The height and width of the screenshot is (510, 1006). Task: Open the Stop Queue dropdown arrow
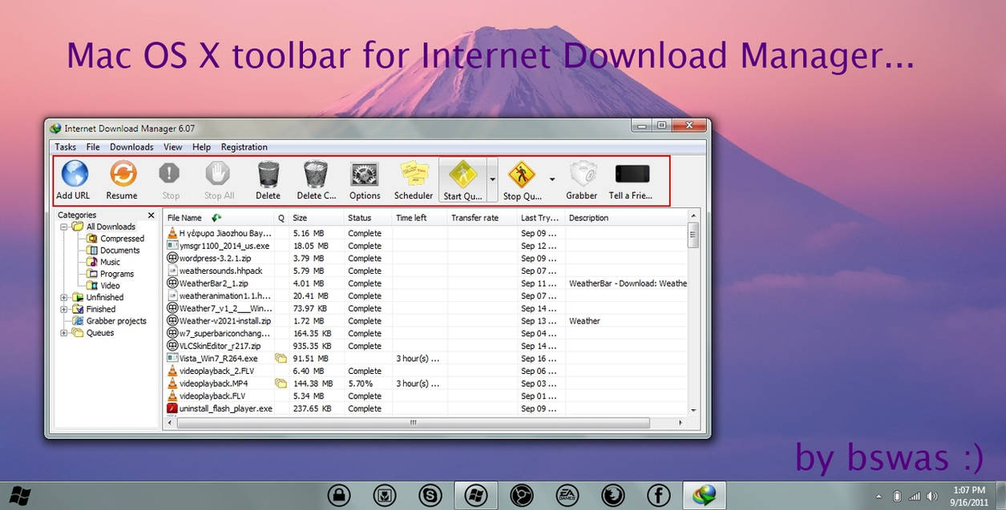coord(551,179)
